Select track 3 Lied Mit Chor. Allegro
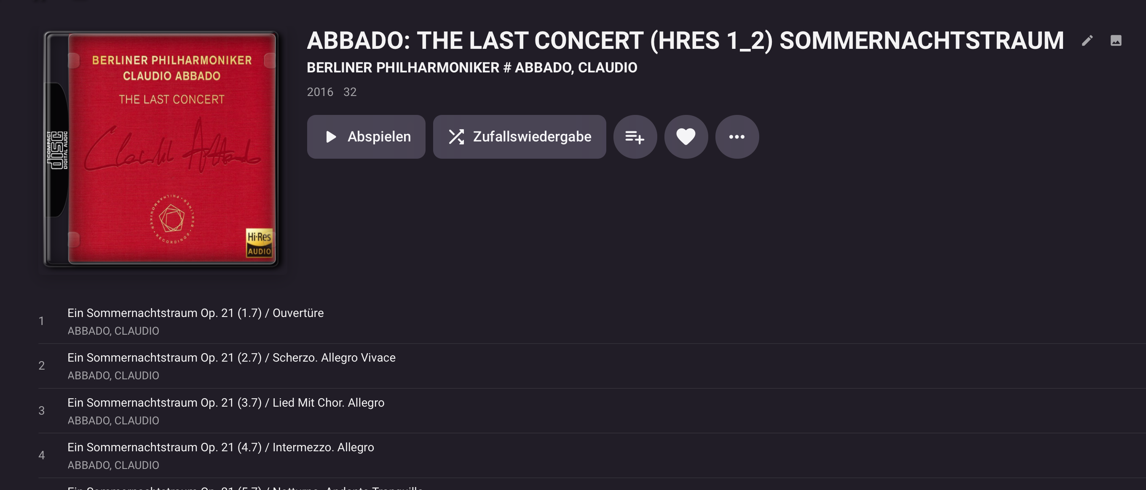This screenshot has height=490, width=1146. click(225, 403)
